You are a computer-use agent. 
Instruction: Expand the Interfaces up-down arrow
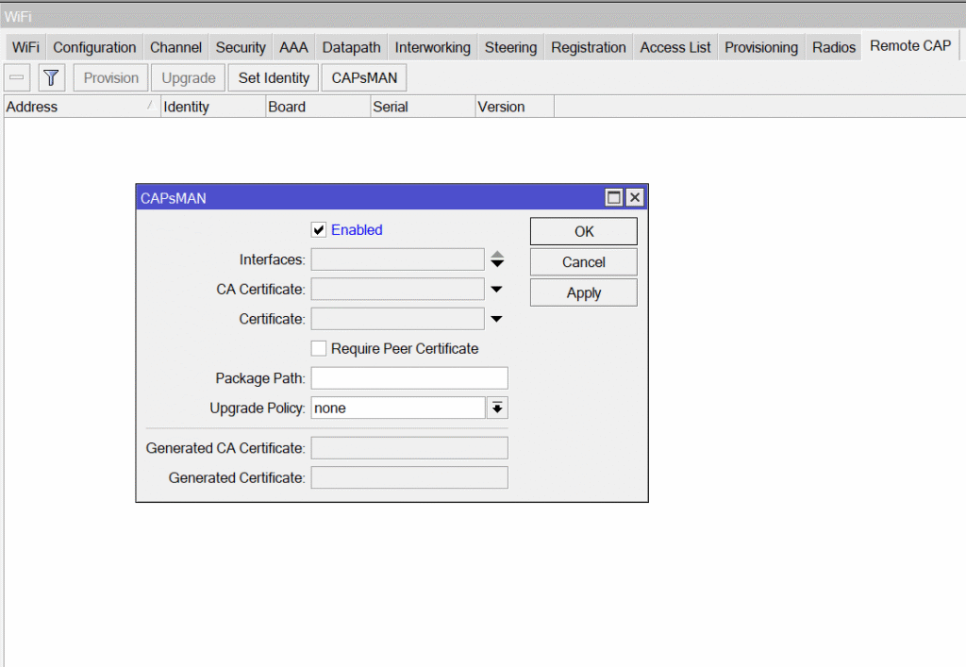click(497, 259)
